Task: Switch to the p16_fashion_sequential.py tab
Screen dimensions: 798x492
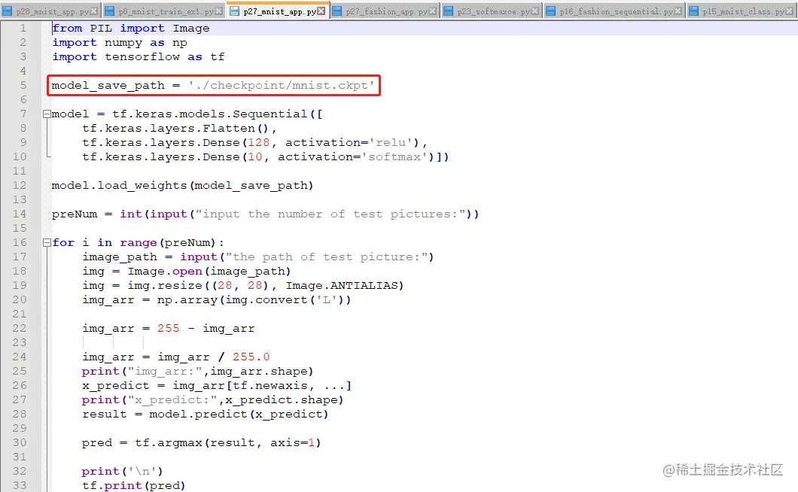Action: 614,11
